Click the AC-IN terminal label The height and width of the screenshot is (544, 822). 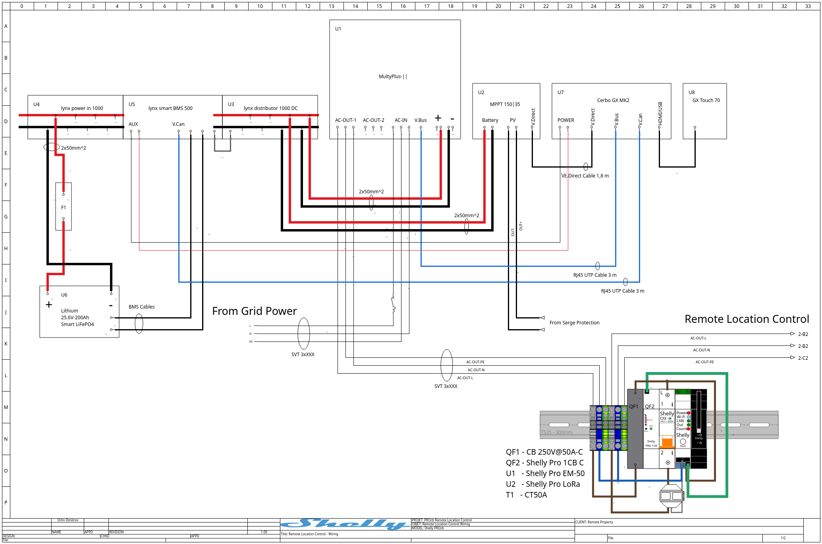[x=401, y=120]
